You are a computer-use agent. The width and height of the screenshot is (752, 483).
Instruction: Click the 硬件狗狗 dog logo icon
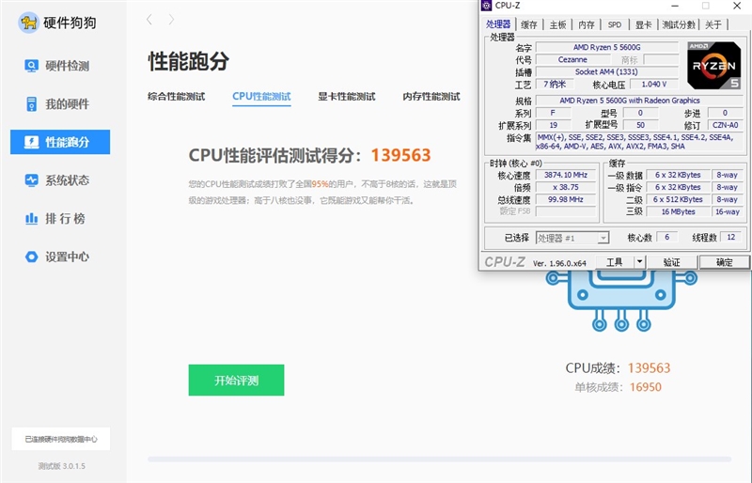[x=28, y=23]
